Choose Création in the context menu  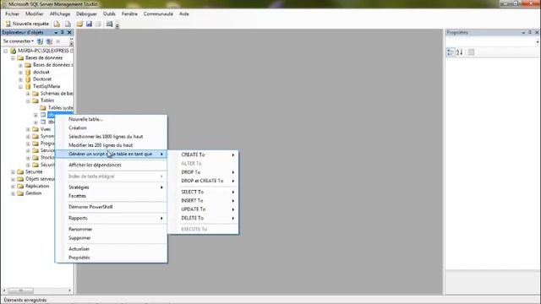tap(111, 128)
